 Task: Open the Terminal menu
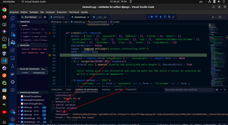click(74, 12)
